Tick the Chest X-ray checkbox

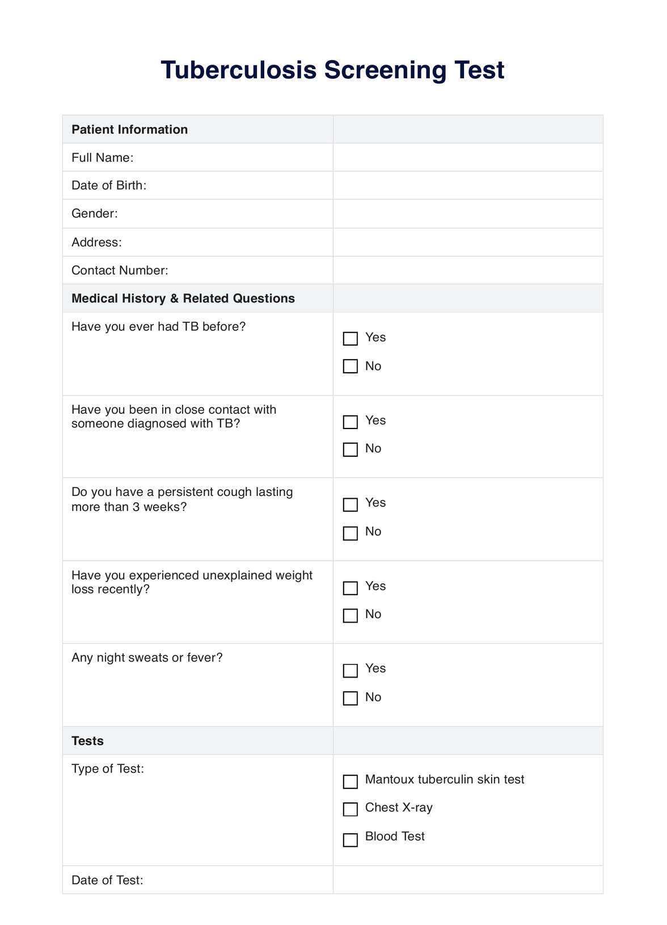351,809
